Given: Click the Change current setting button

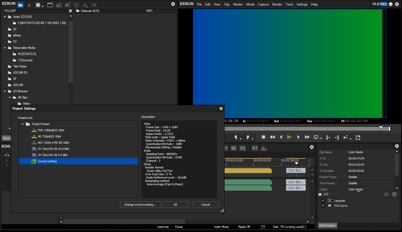Looking at the screenshot, I should point(140,205).
